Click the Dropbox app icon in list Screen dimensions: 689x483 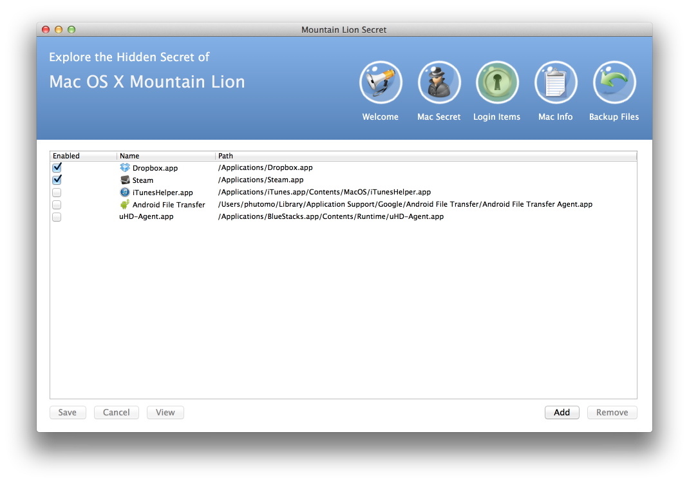tap(125, 167)
